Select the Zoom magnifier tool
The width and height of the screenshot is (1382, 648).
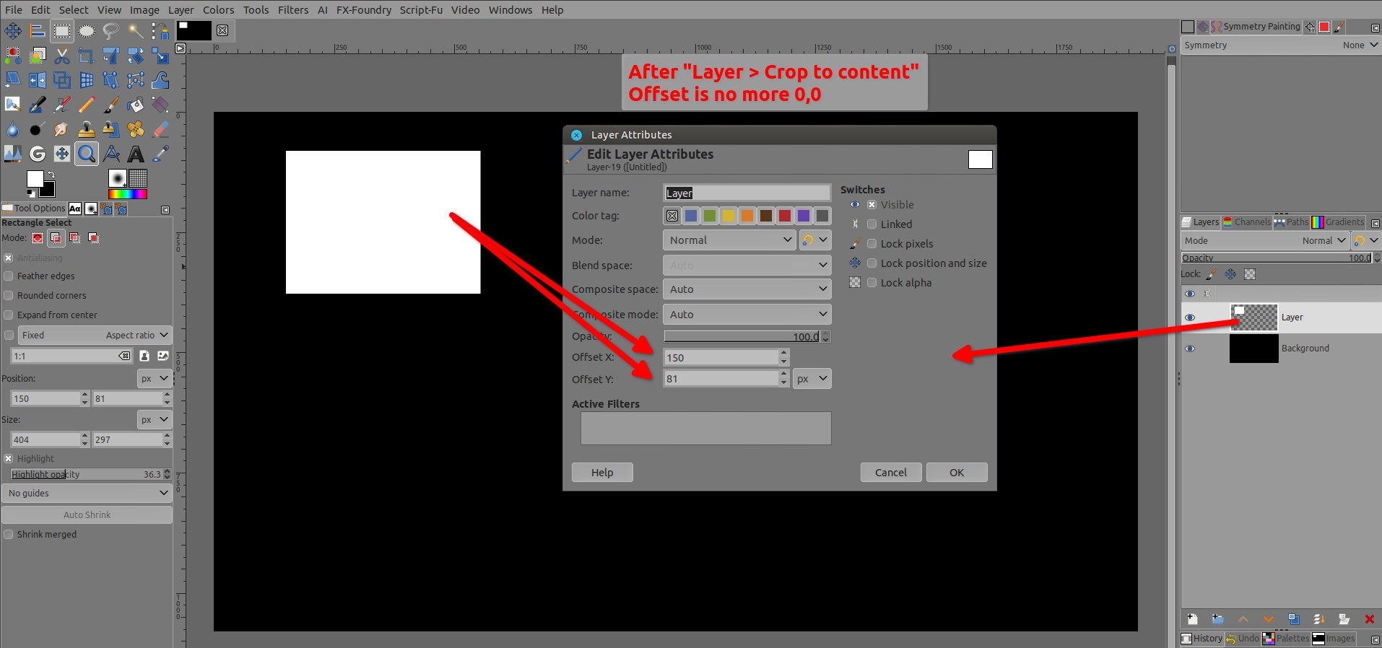[87, 154]
